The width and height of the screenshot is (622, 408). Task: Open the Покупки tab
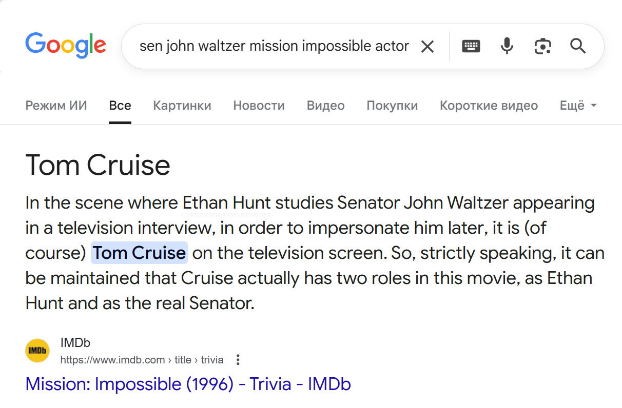pos(392,106)
